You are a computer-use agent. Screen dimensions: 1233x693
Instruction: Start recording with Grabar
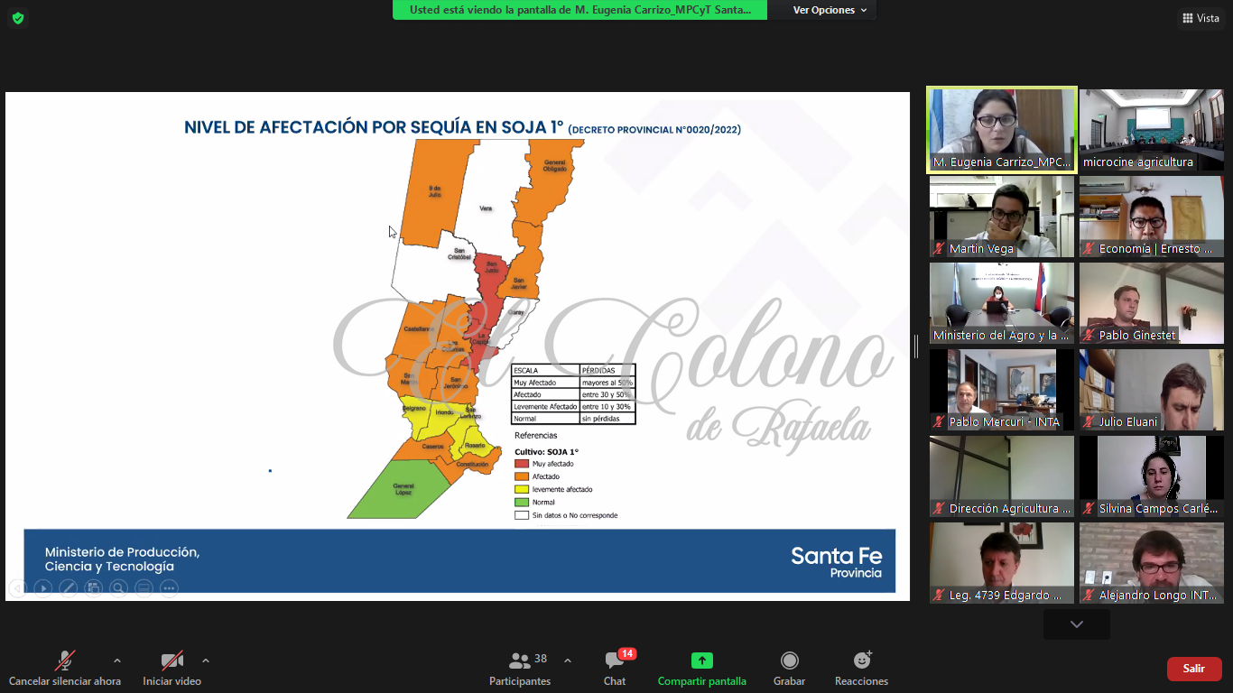coord(789,668)
